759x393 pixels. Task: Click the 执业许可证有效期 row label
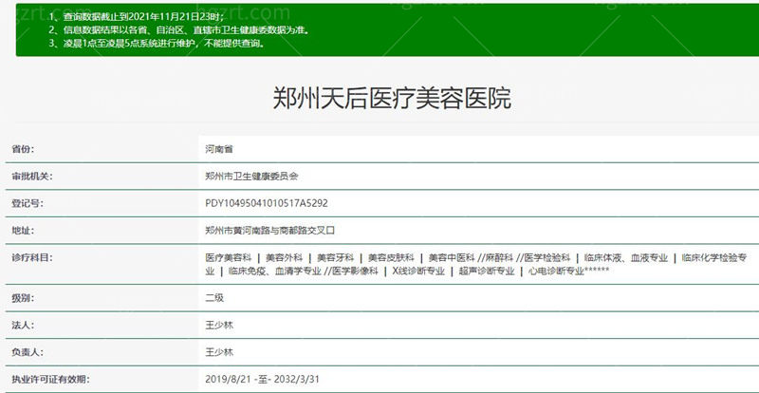(50, 379)
